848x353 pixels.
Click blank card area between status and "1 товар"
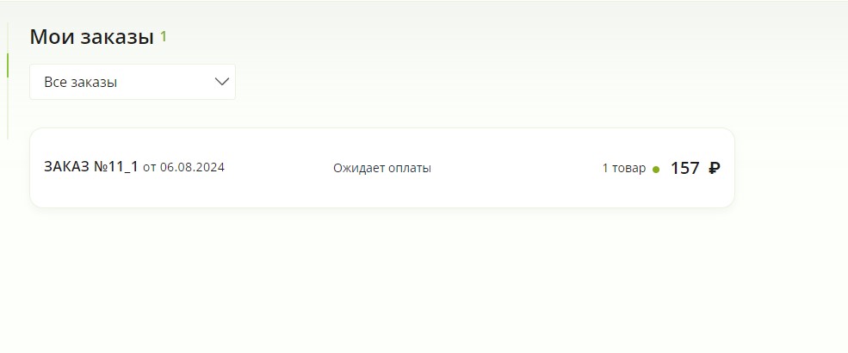click(x=517, y=168)
